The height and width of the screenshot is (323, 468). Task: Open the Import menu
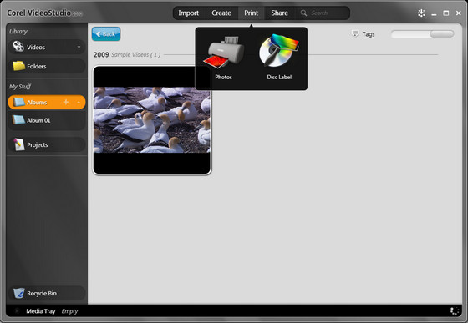(x=188, y=13)
